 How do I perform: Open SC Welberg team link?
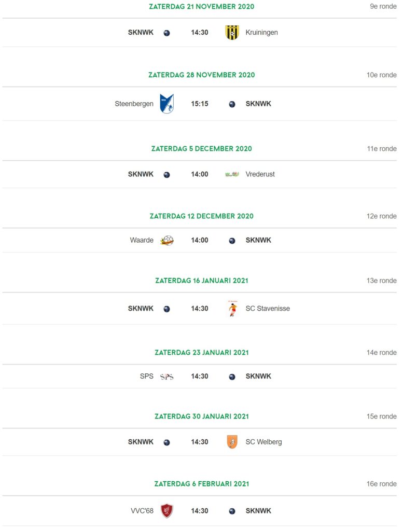pos(263,442)
